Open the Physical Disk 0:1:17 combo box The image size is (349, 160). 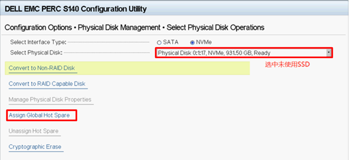(241, 52)
